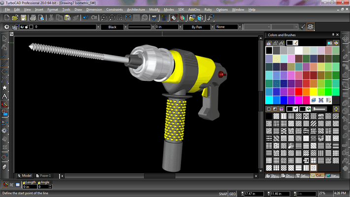350x197 pixels.
Task: Toggle the Length lock checkbox
Action: coord(24,183)
